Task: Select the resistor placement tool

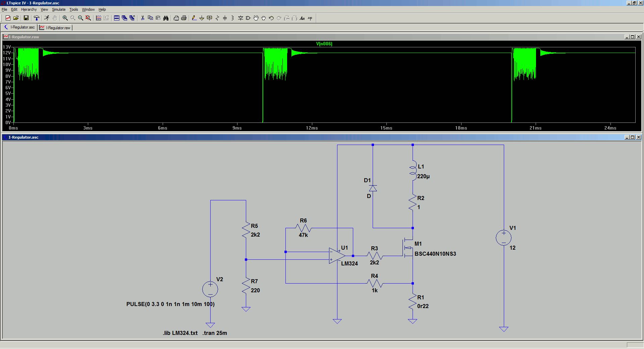Action: point(217,18)
